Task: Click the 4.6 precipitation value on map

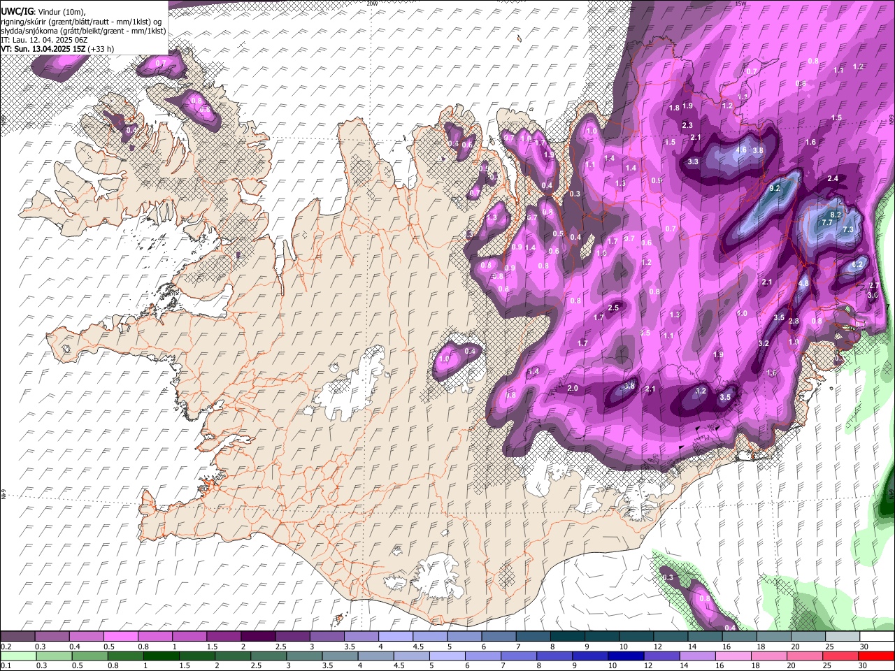Action: (x=742, y=150)
